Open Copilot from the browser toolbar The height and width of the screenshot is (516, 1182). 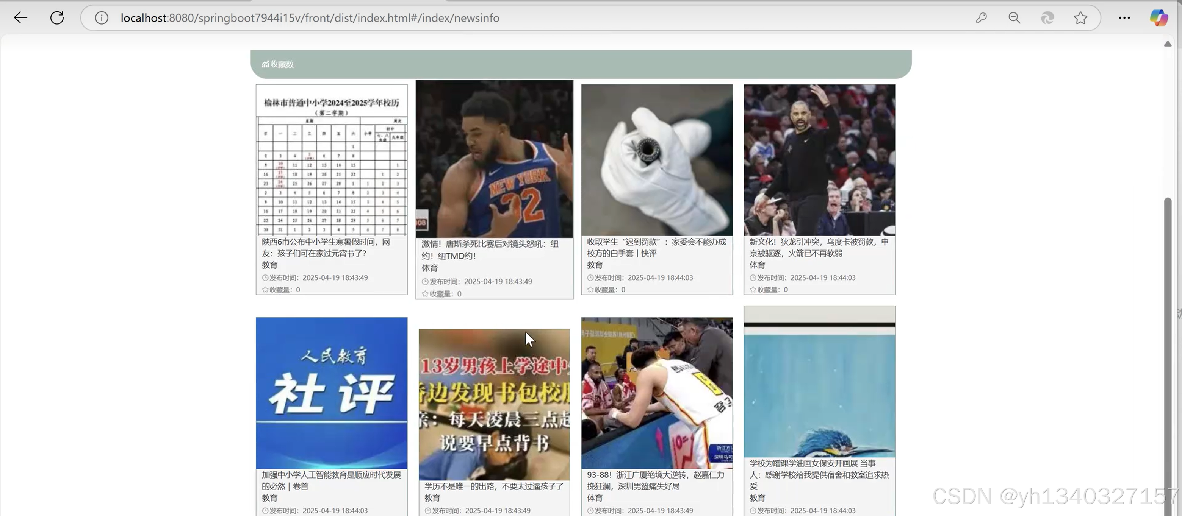[1159, 18]
